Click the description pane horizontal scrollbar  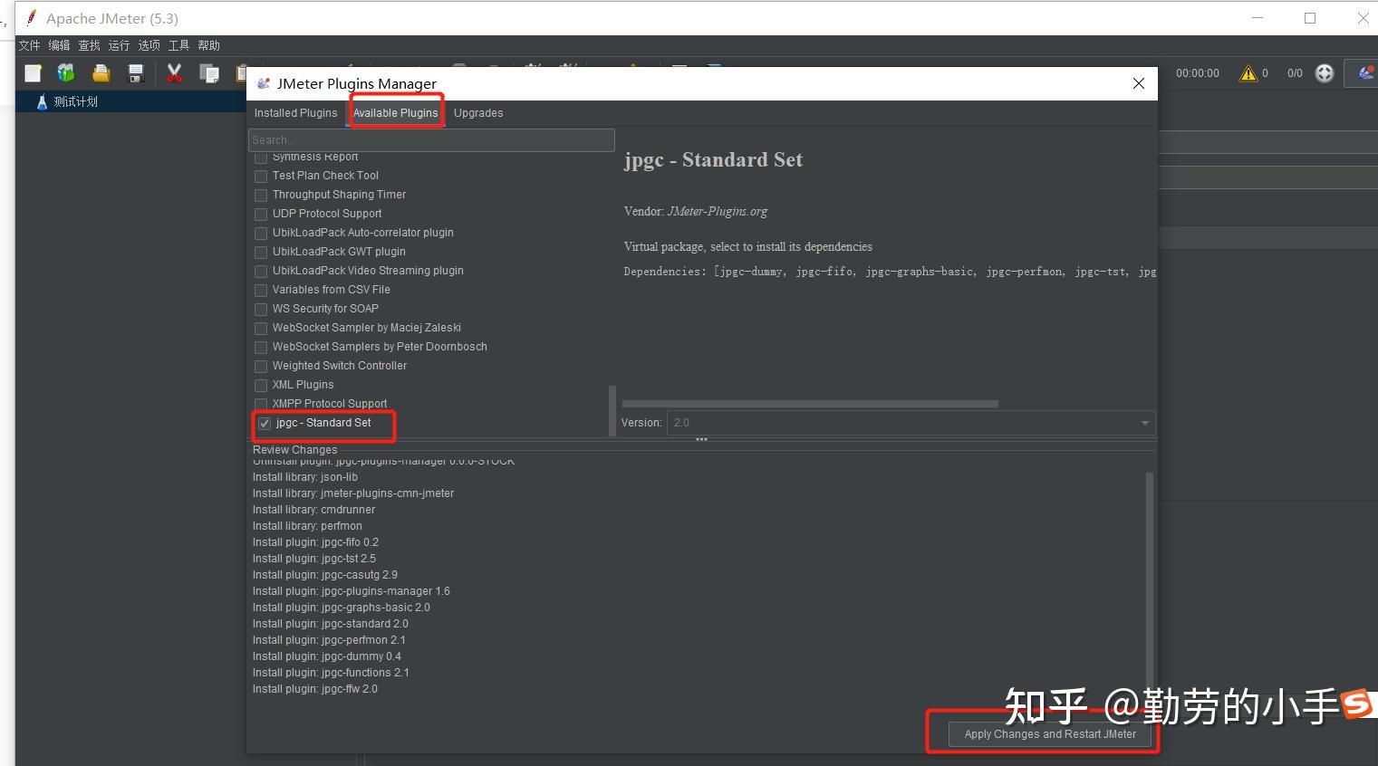click(810, 404)
